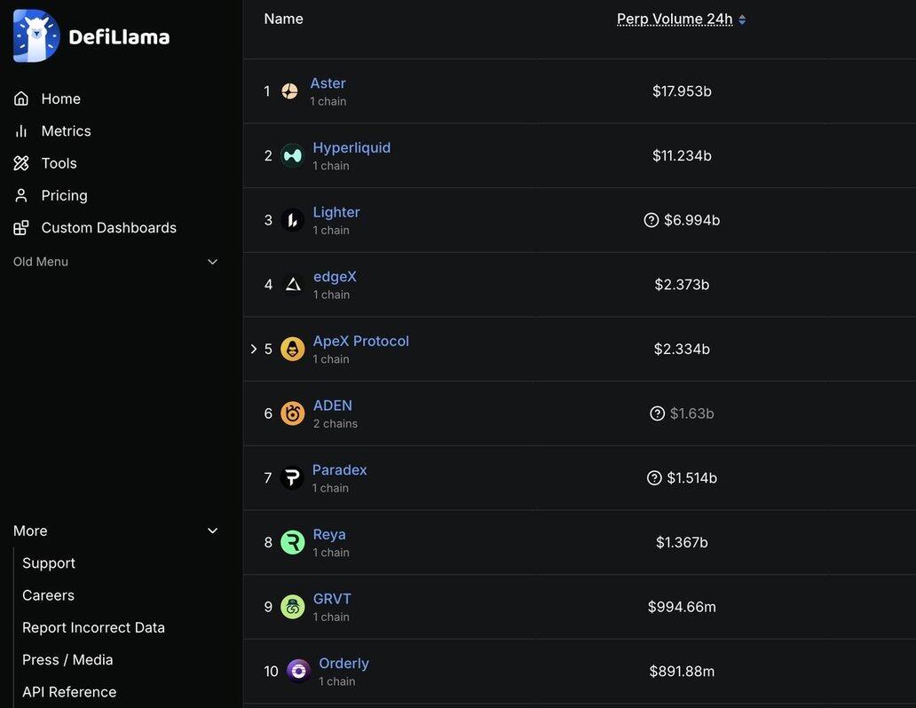916x708 pixels.
Task: Click the DefiLlama llama logo
Action: pos(36,36)
